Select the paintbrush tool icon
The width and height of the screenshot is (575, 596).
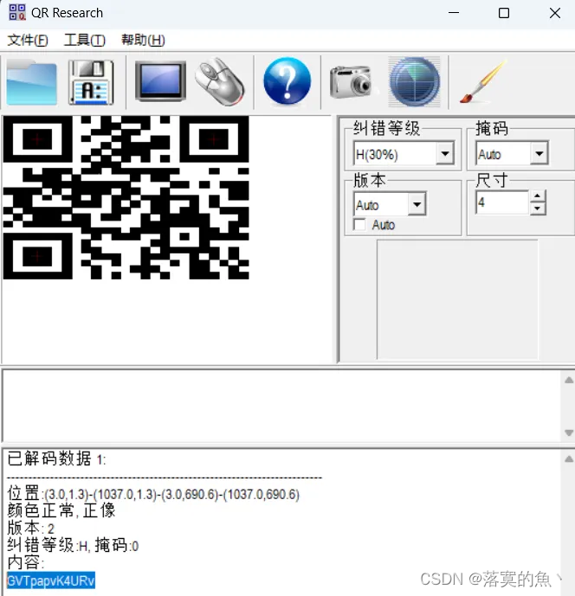tap(484, 81)
